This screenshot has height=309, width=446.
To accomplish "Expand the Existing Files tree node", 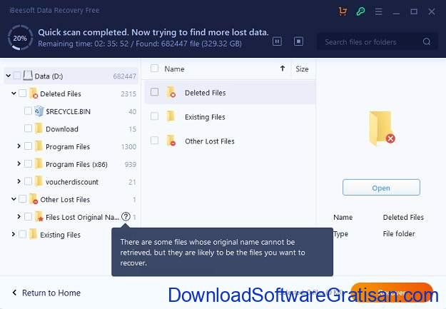I will pos(14,235).
